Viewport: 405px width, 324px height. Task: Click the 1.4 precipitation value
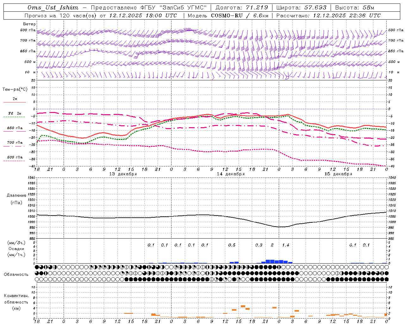(x=286, y=245)
